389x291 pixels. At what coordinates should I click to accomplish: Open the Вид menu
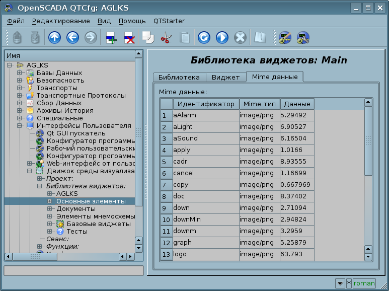(104, 21)
